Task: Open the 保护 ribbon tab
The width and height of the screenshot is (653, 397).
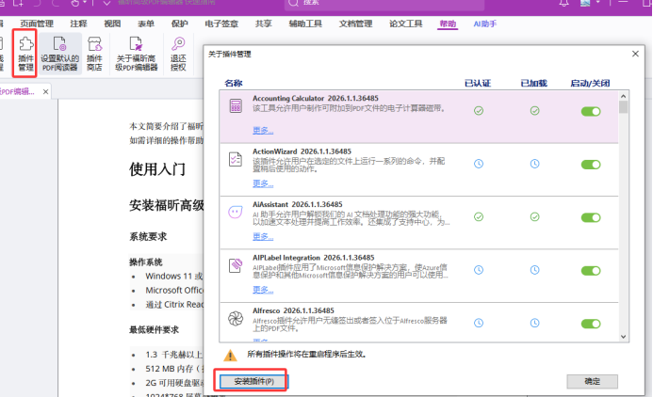Action: pyautogui.click(x=179, y=24)
